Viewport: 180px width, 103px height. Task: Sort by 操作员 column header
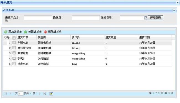click(x=87, y=38)
